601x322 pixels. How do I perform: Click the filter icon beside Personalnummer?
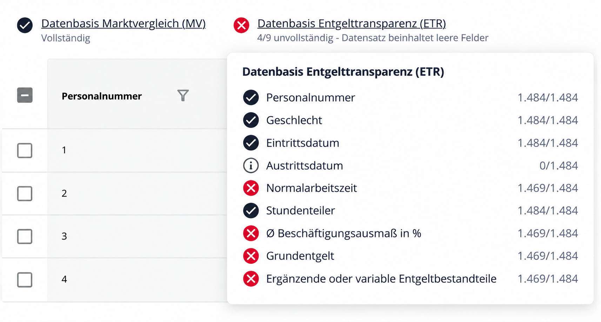click(183, 95)
